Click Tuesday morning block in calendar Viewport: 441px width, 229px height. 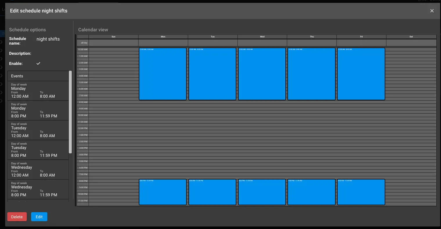(212, 74)
